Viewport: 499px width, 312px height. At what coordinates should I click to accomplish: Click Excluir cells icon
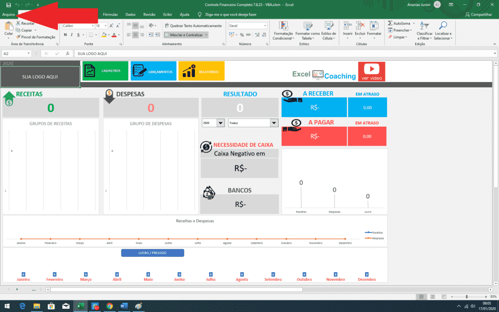click(x=360, y=26)
